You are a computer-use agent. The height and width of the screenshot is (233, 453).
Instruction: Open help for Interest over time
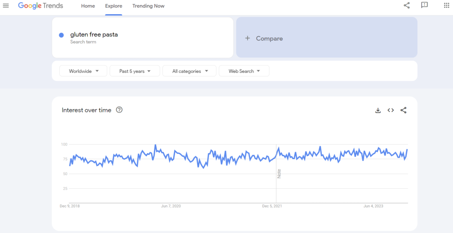coord(119,110)
